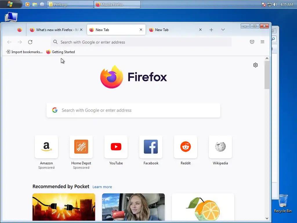
Task: Focus the page center Google search box
Action: (x=133, y=110)
